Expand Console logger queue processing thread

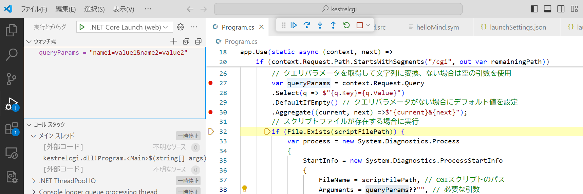[x=34, y=192]
